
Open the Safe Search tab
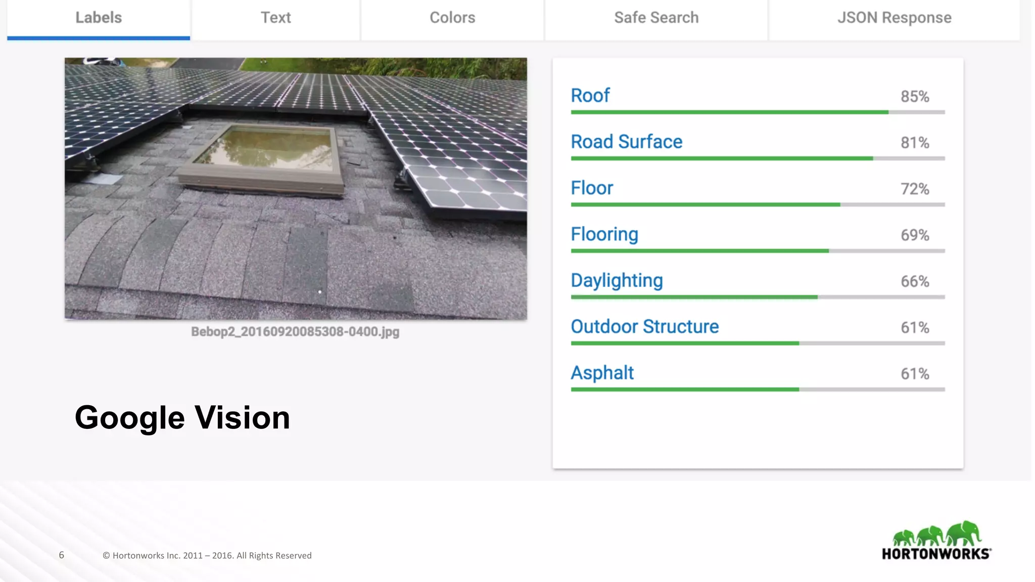tap(656, 18)
